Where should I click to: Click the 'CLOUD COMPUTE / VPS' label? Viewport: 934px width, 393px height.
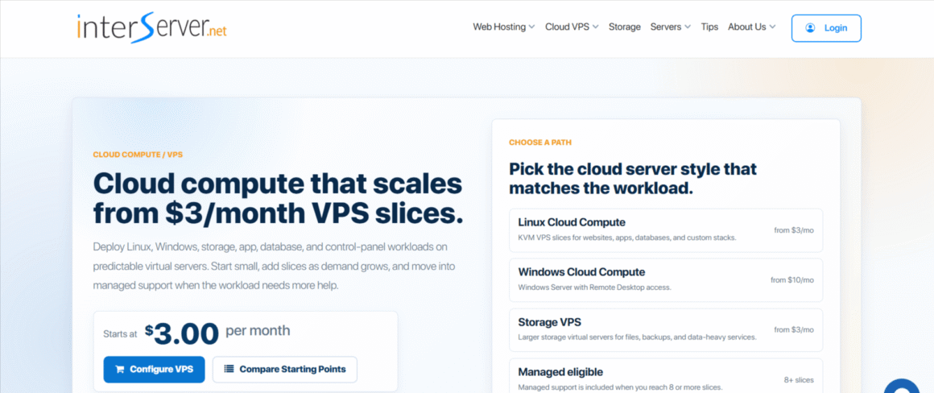[x=138, y=155]
